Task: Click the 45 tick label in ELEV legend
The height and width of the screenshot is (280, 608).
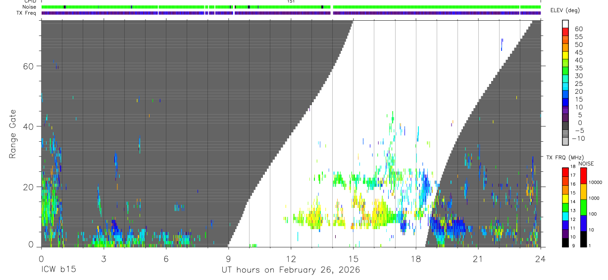Action: coord(579,52)
